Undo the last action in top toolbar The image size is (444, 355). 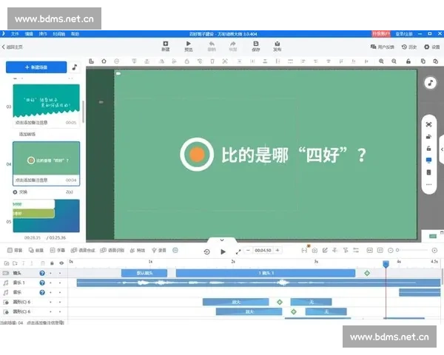tap(212, 46)
